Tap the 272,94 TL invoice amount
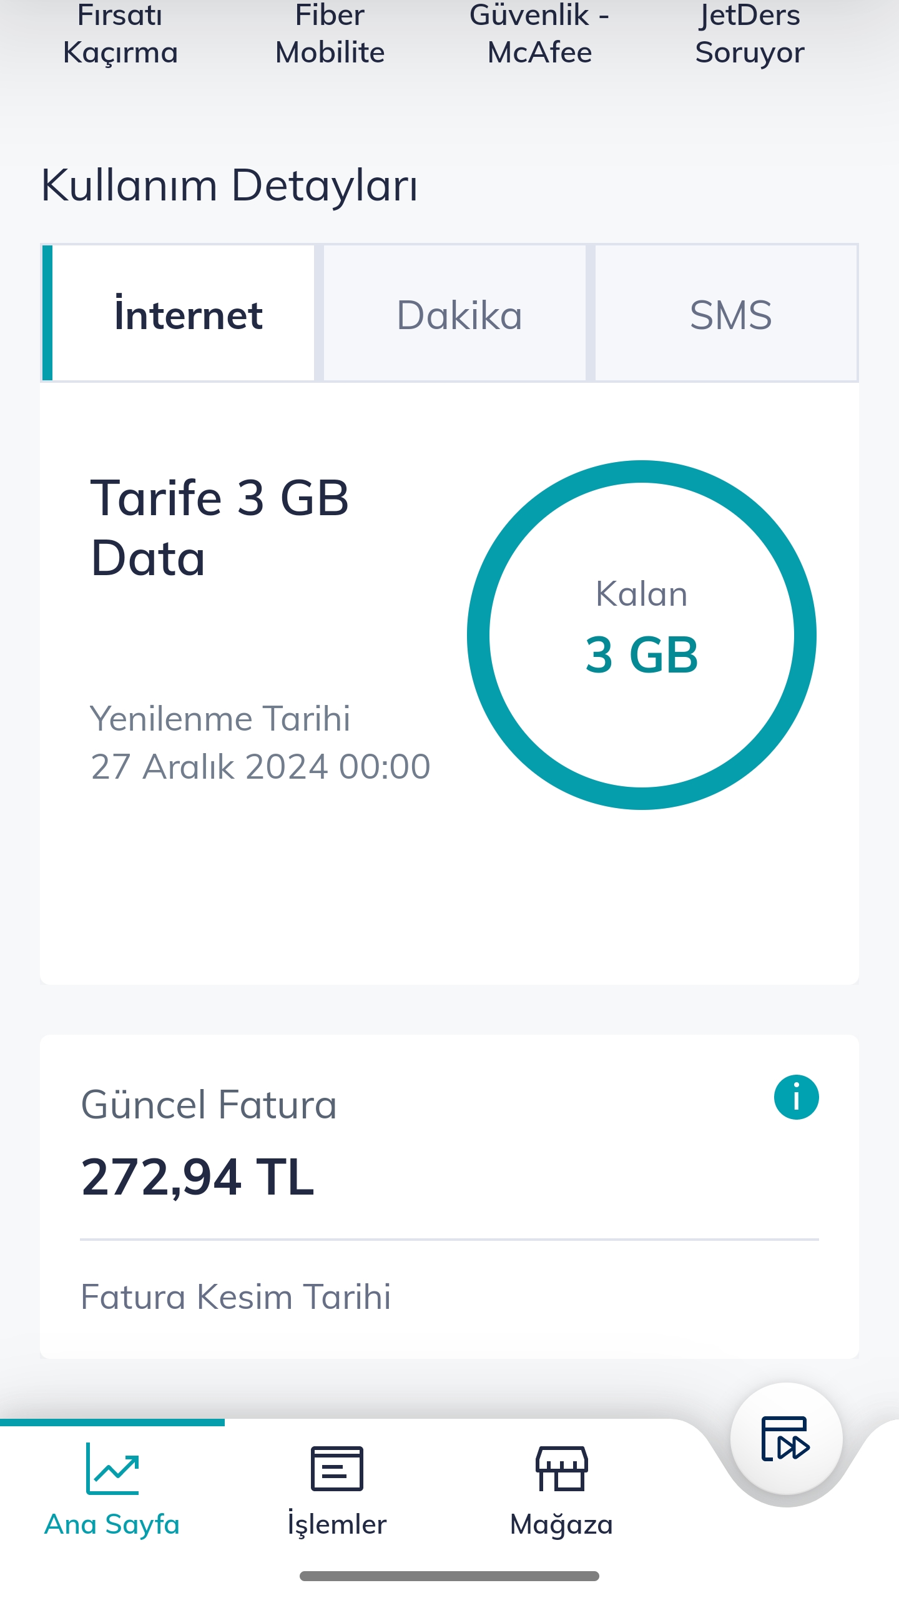 [x=197, y=1176]
